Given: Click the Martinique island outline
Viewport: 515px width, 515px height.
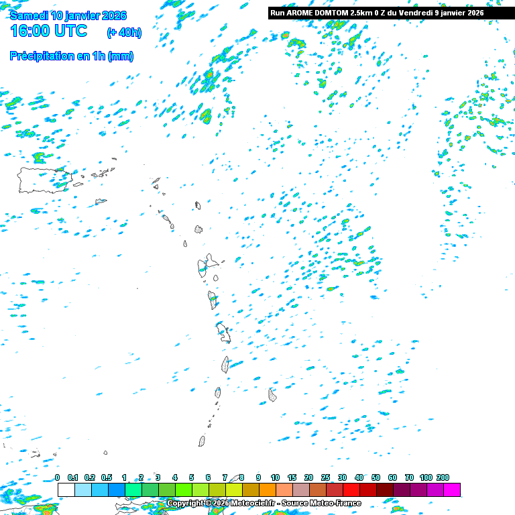Looking at the screenshot, I should (224, 331).
